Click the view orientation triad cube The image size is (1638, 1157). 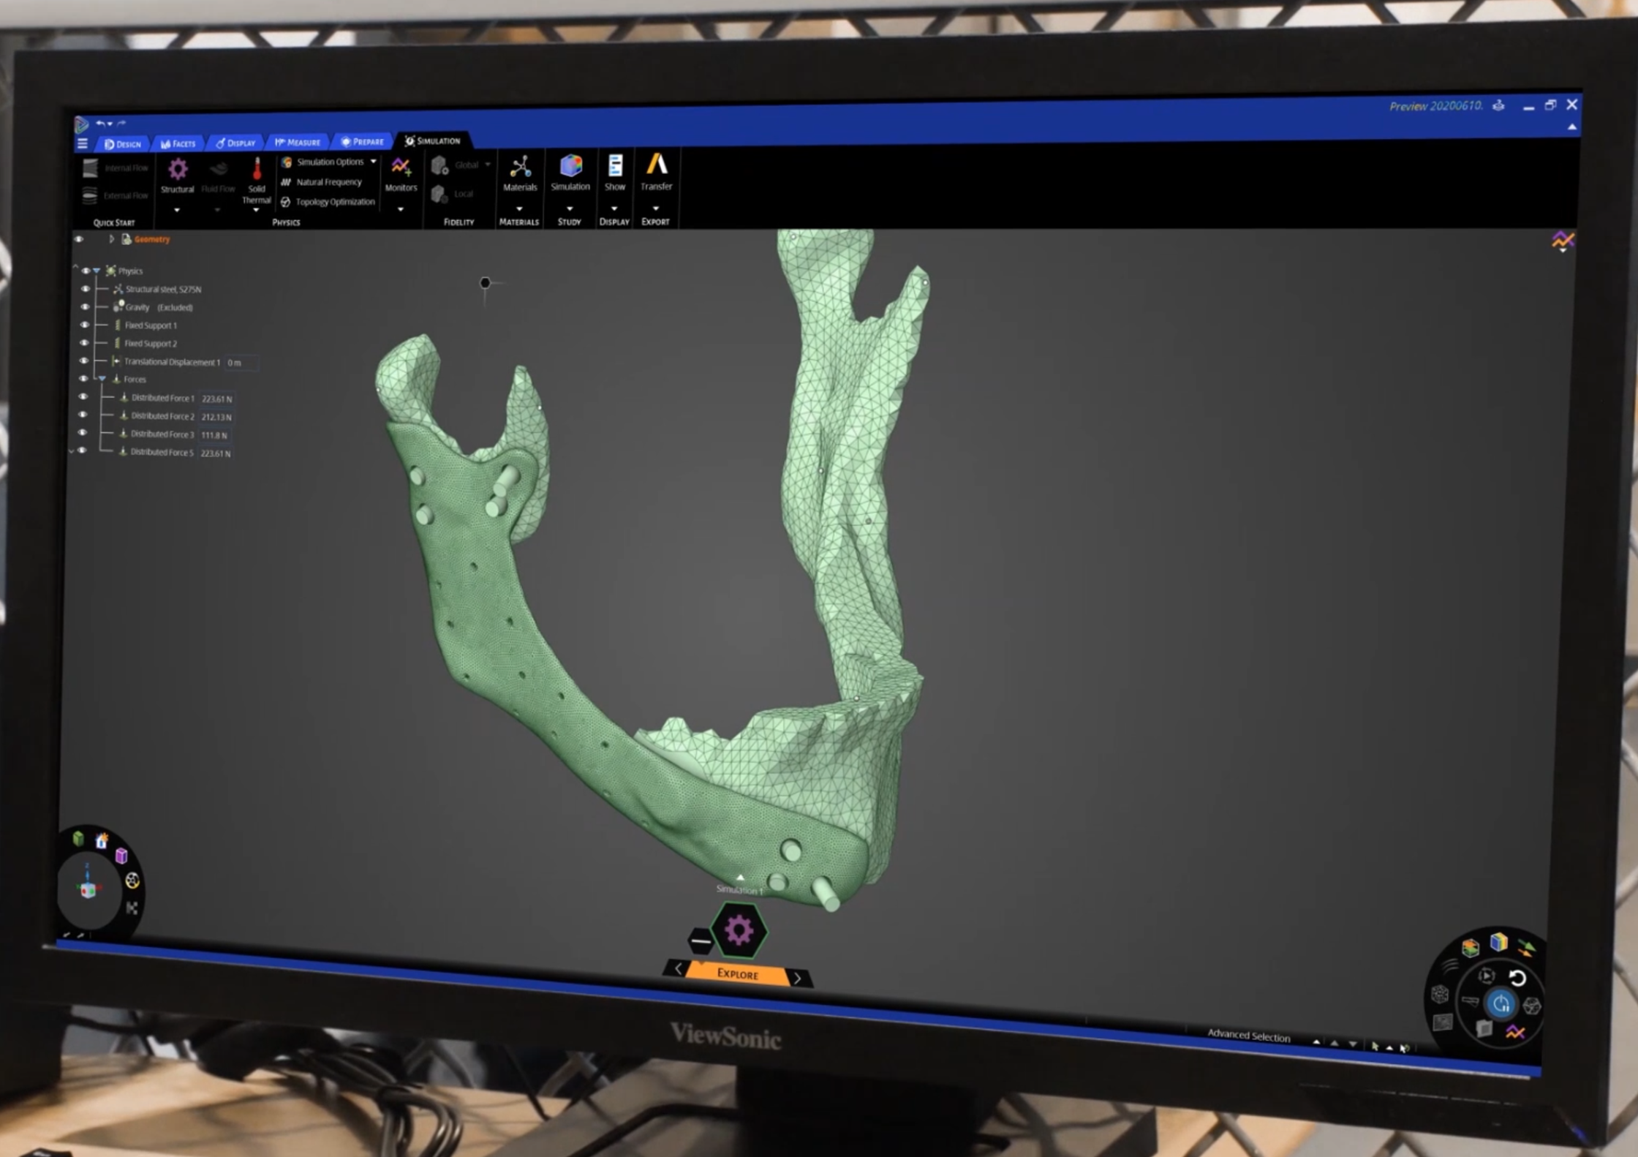coord(88,889)
